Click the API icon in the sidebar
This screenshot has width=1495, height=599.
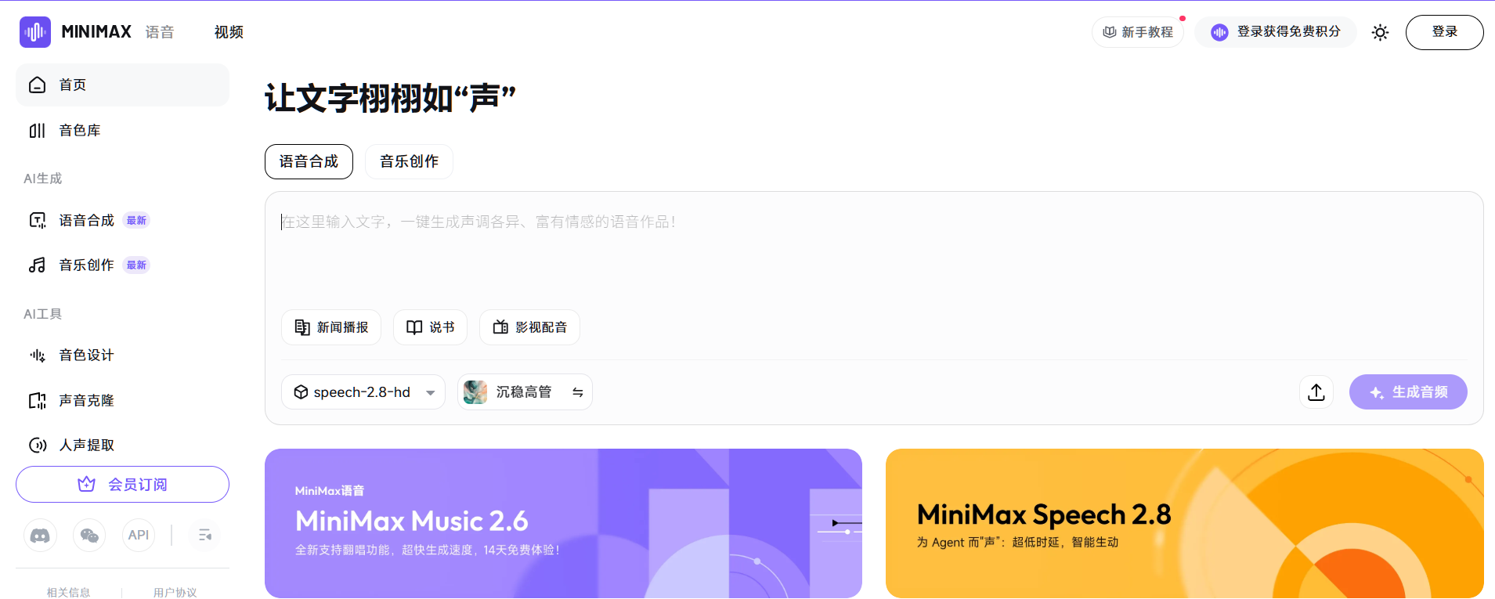point(139,536)
